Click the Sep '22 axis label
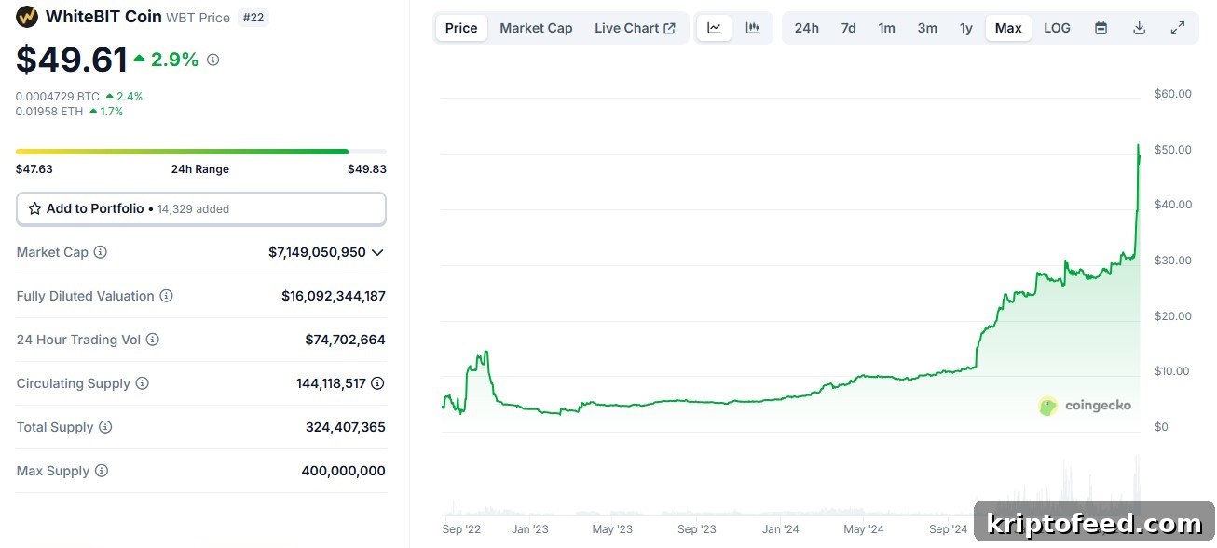This screenshot has height=548, width=1217. (461, 528)
